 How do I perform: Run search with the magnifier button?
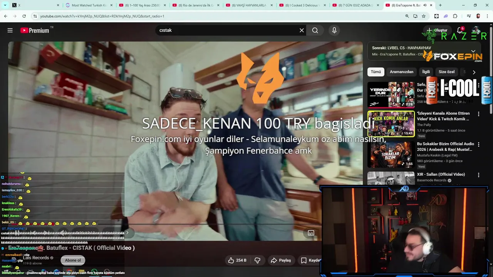click(315, 30)
